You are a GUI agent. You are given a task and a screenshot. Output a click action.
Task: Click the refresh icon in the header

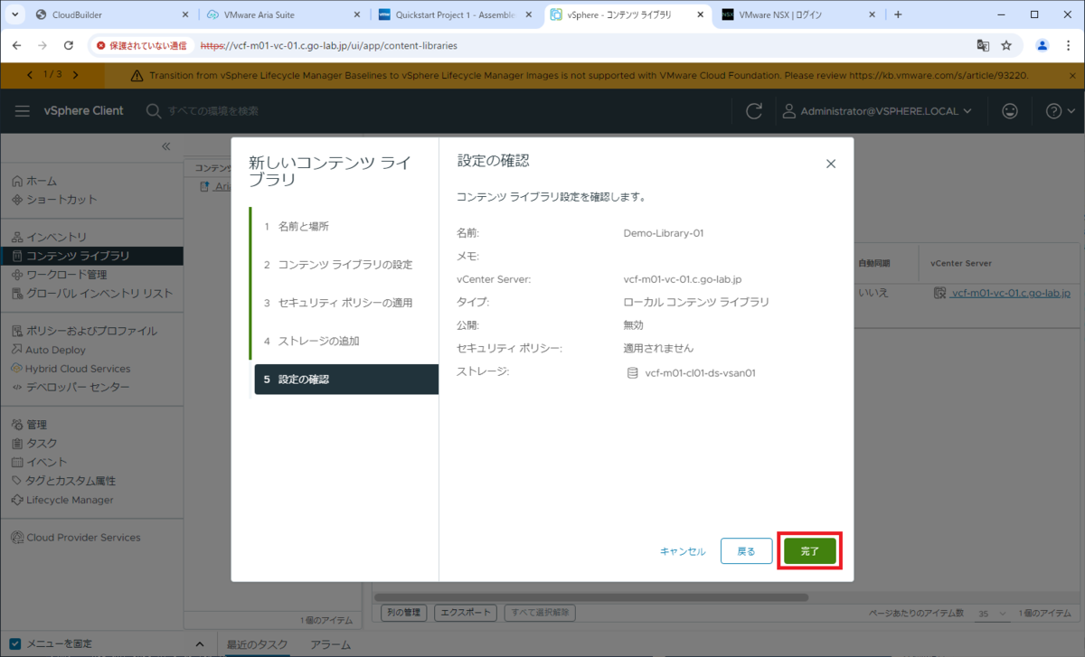pyautogui.click(x=753, y=111)
